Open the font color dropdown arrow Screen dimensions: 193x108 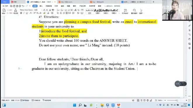click(50, 13)
